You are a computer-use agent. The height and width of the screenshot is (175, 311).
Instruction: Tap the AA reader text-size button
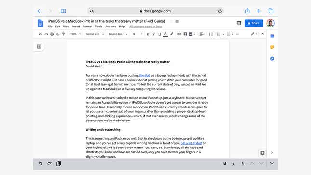coord(92,11)
